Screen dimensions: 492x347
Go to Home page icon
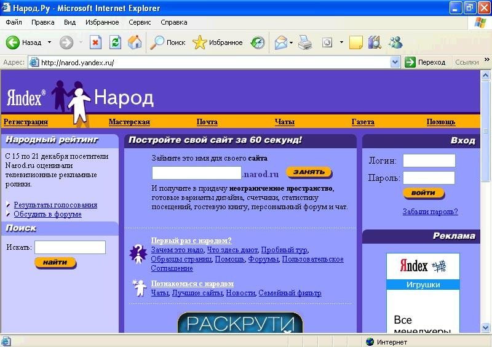coord(135,42)
